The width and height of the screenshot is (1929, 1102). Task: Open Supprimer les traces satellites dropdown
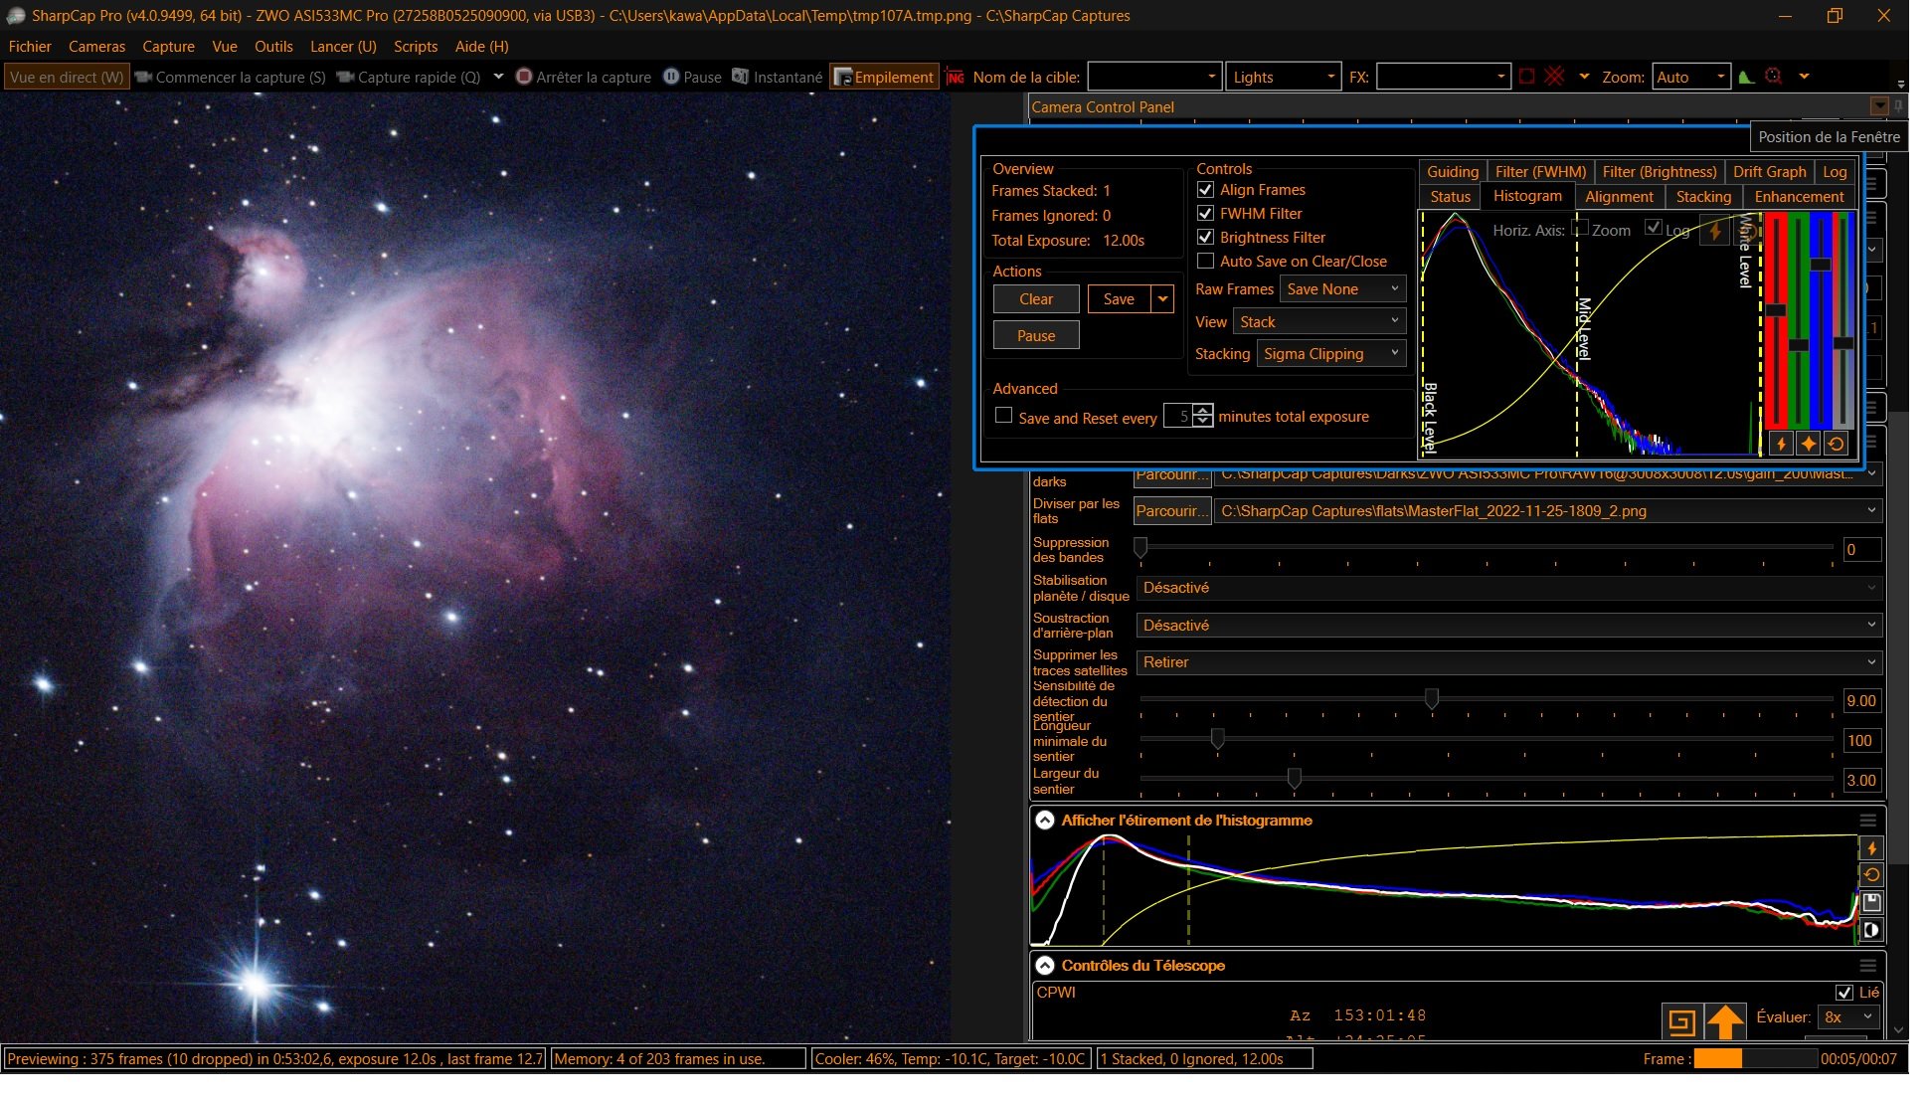pos(1507,661)
